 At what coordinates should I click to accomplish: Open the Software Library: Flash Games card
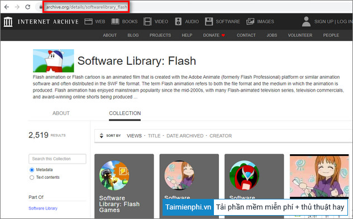tap(124, 186)
